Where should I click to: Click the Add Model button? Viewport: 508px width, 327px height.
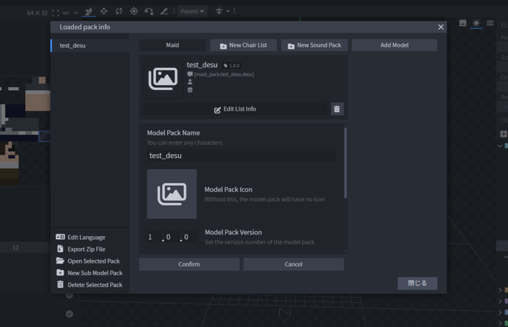[x=394, y=45]
